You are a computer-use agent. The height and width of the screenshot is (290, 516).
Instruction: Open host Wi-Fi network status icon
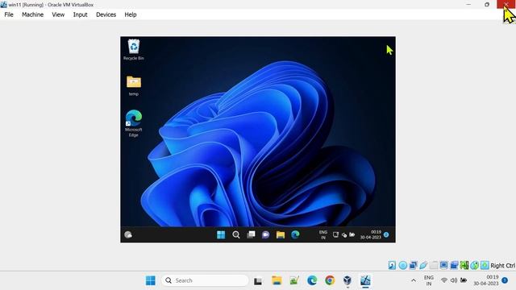pyautogui.click(x=444, y=280)
